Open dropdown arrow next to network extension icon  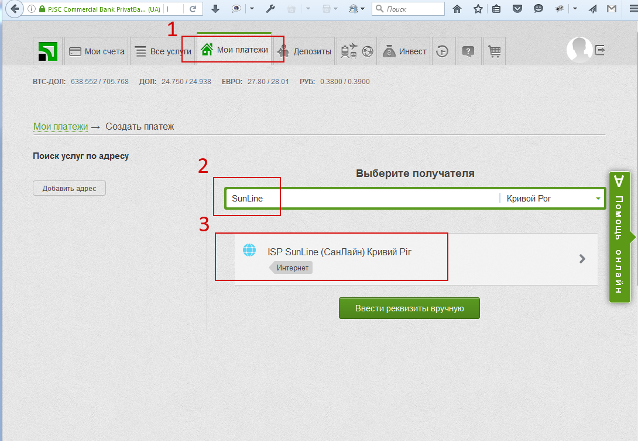coord(362,9)
